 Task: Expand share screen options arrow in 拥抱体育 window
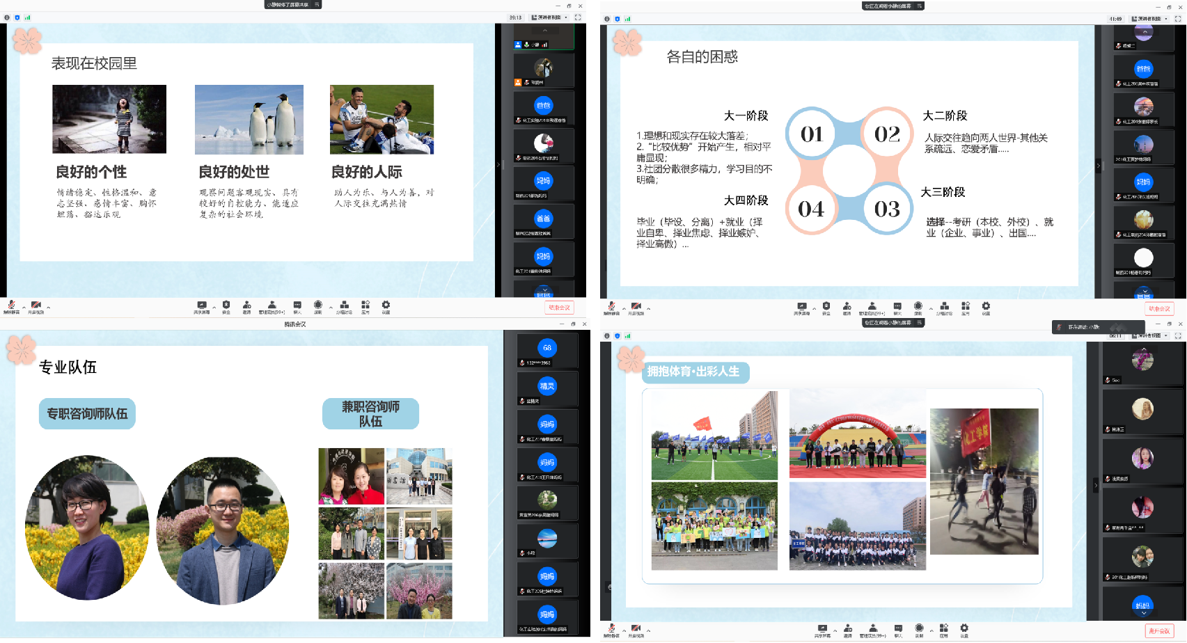(834, 629)
